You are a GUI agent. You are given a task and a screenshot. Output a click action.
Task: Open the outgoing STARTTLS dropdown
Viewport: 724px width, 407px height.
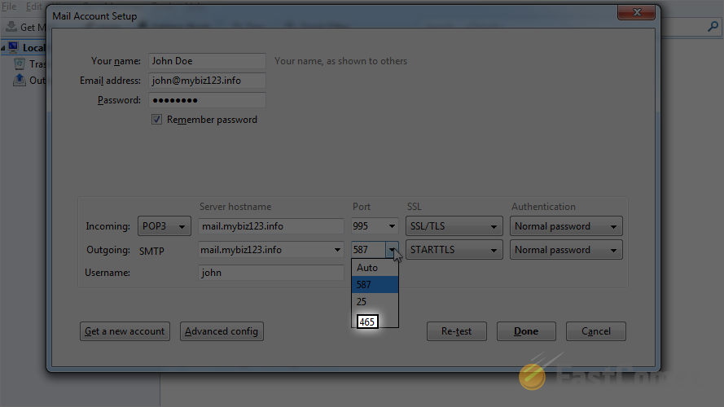pos(454,250)
